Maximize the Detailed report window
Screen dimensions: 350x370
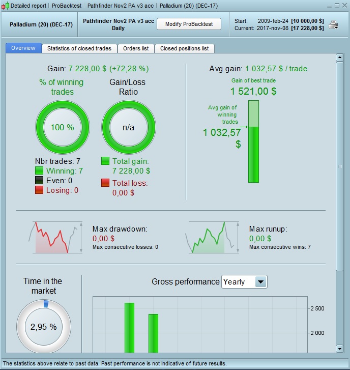(x=337, y=6)
